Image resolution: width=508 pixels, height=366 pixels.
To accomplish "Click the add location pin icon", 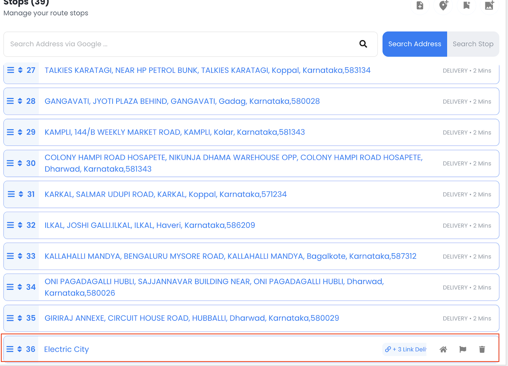I will click(443, 5).
